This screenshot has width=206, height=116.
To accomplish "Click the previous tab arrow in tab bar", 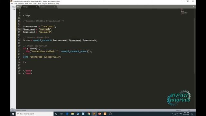I will pyautogui.click(x=17, y=7).
